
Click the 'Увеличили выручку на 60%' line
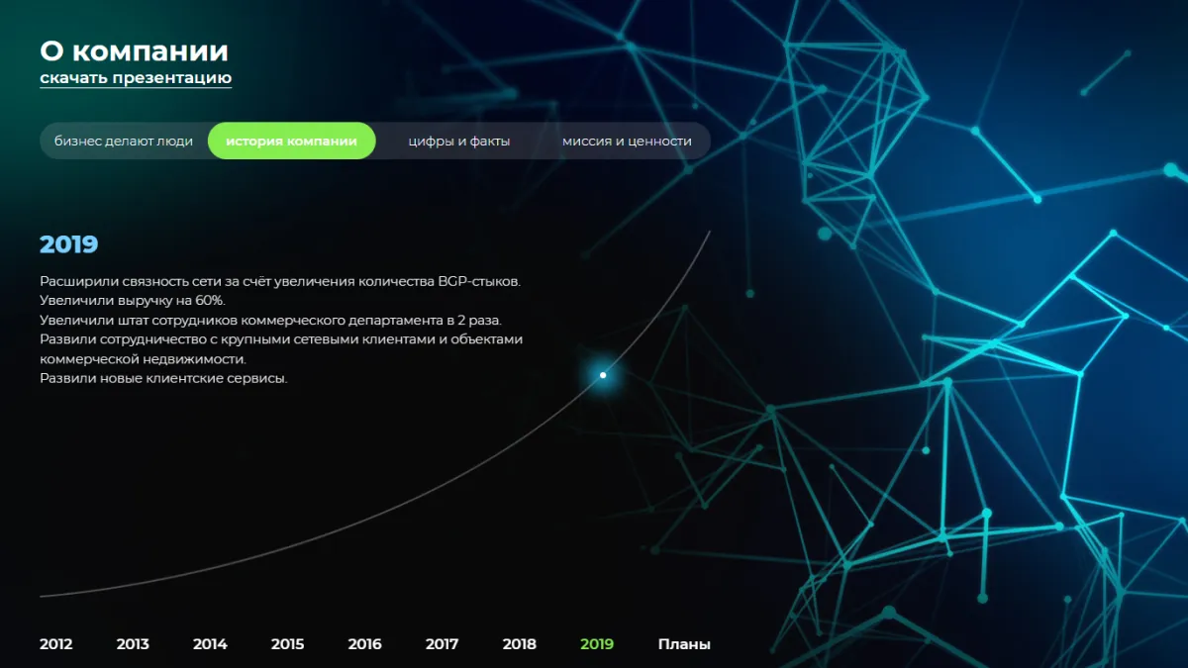click(133, 300)
